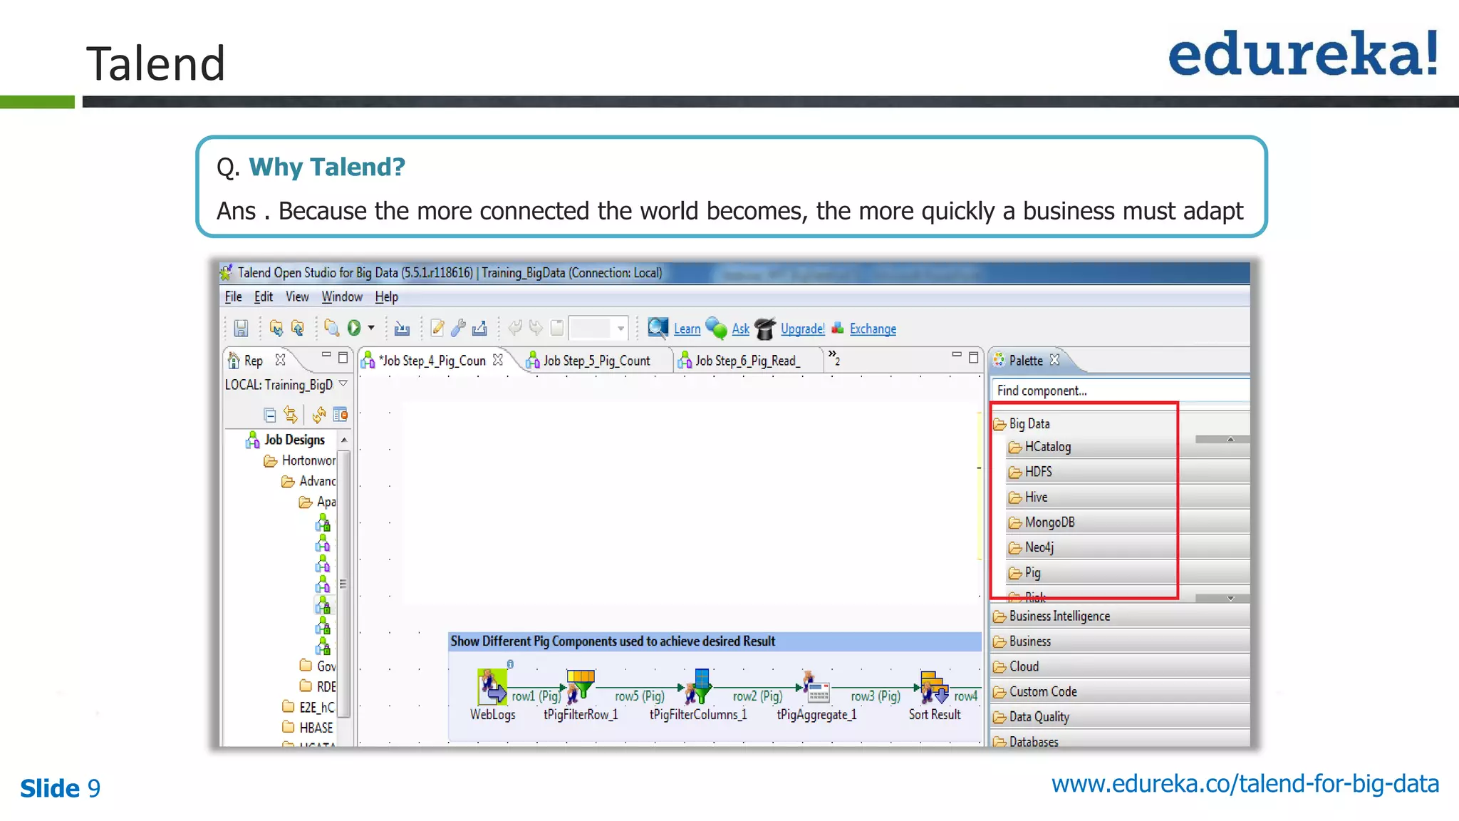Click the repository tree vertical scrollbar
1459x821 pixels.
pyautogui.click(x=343, y=583)
